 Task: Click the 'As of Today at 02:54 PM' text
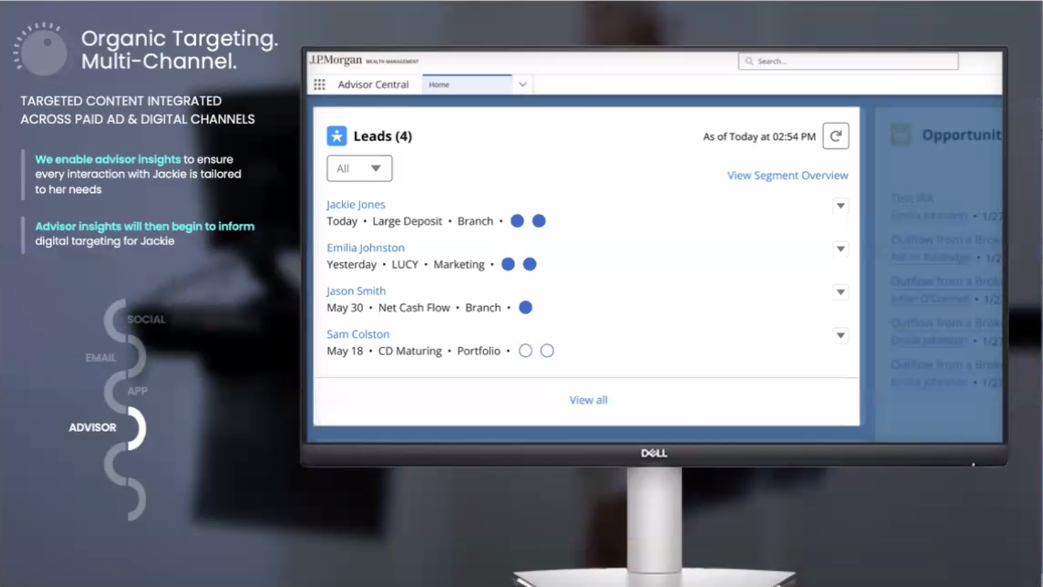tap(760, 136)
